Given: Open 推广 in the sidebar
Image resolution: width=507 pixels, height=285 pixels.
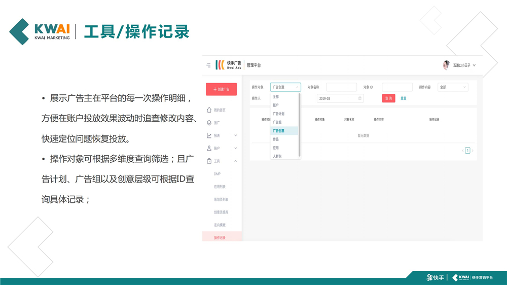Looking at the screenshot, I should [217, 123].
